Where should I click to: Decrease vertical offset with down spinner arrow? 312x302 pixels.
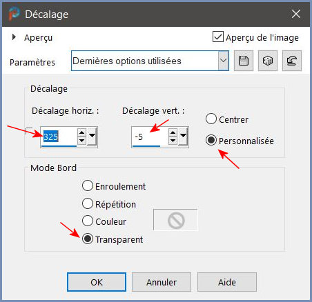click(x=173, y=141)
